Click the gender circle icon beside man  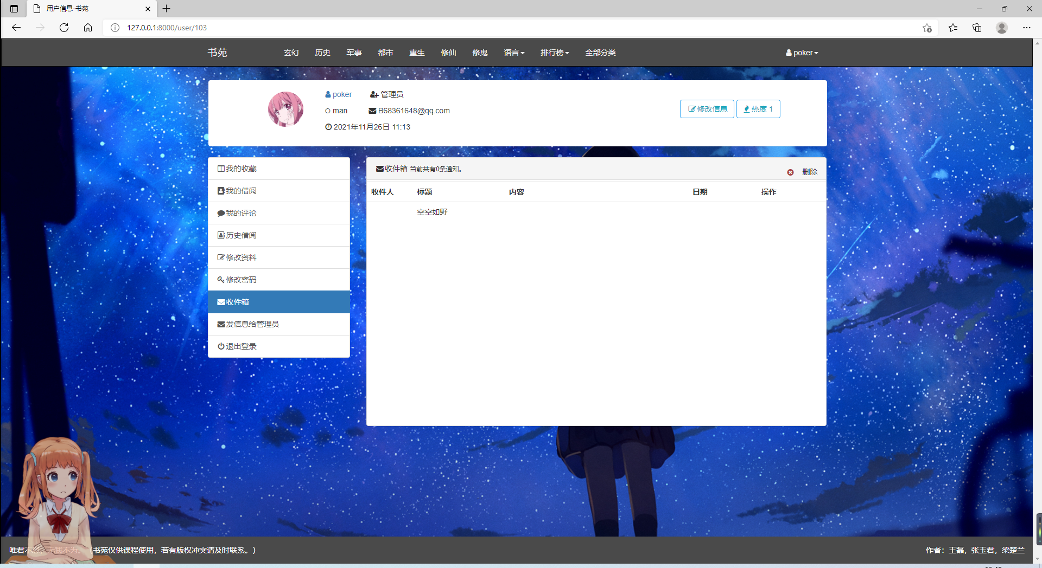click(x=328, y=111)
